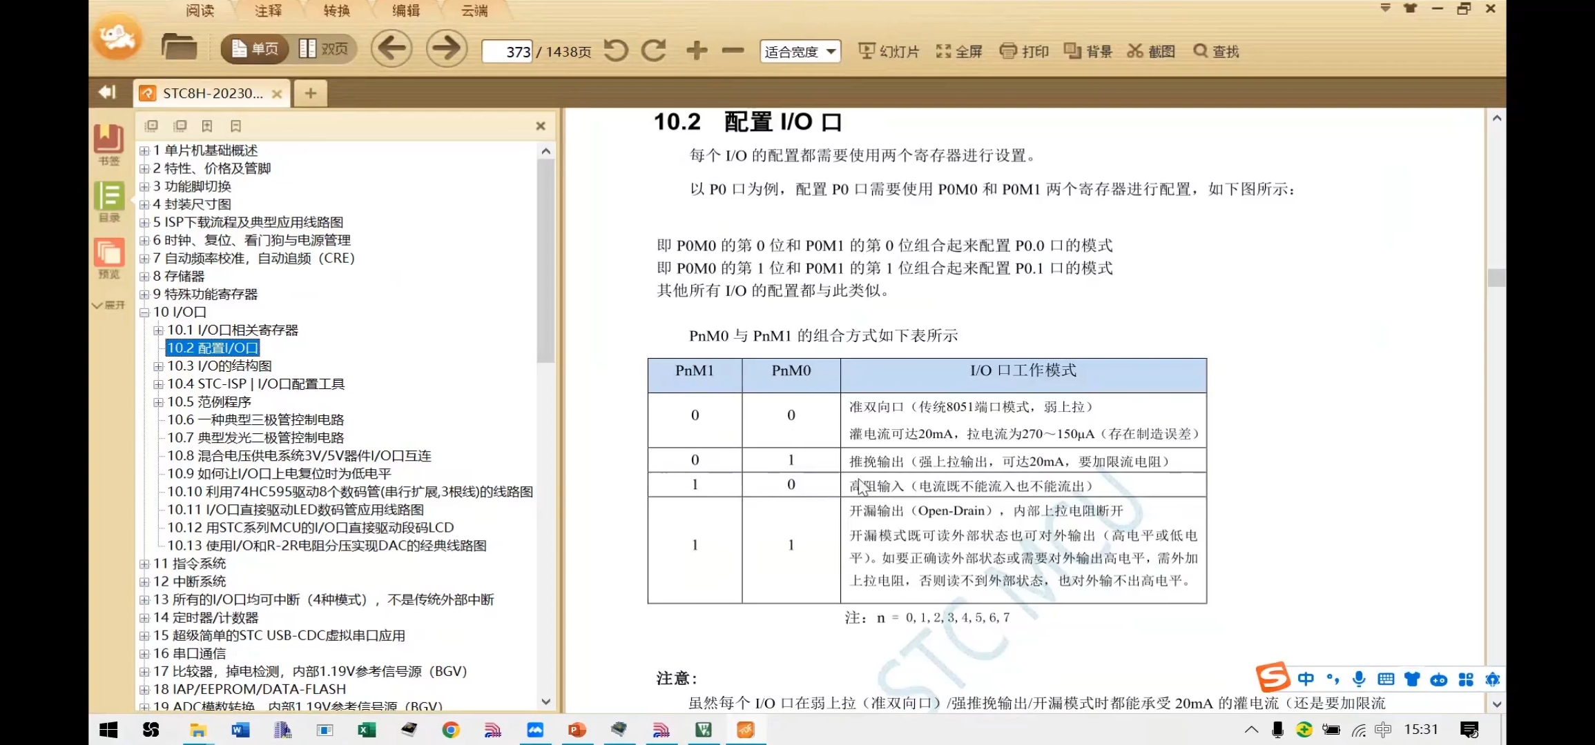Open the page preview (预览) panel
The height and width of the screenshot is (745, 1595).
click(109, 259)
